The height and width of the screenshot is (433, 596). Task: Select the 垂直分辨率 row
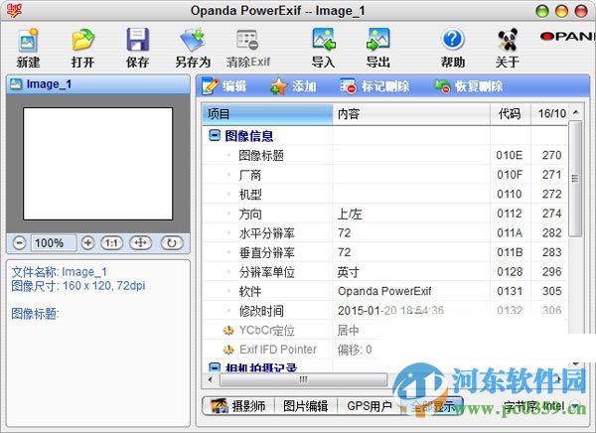click(x=385, y=252)
